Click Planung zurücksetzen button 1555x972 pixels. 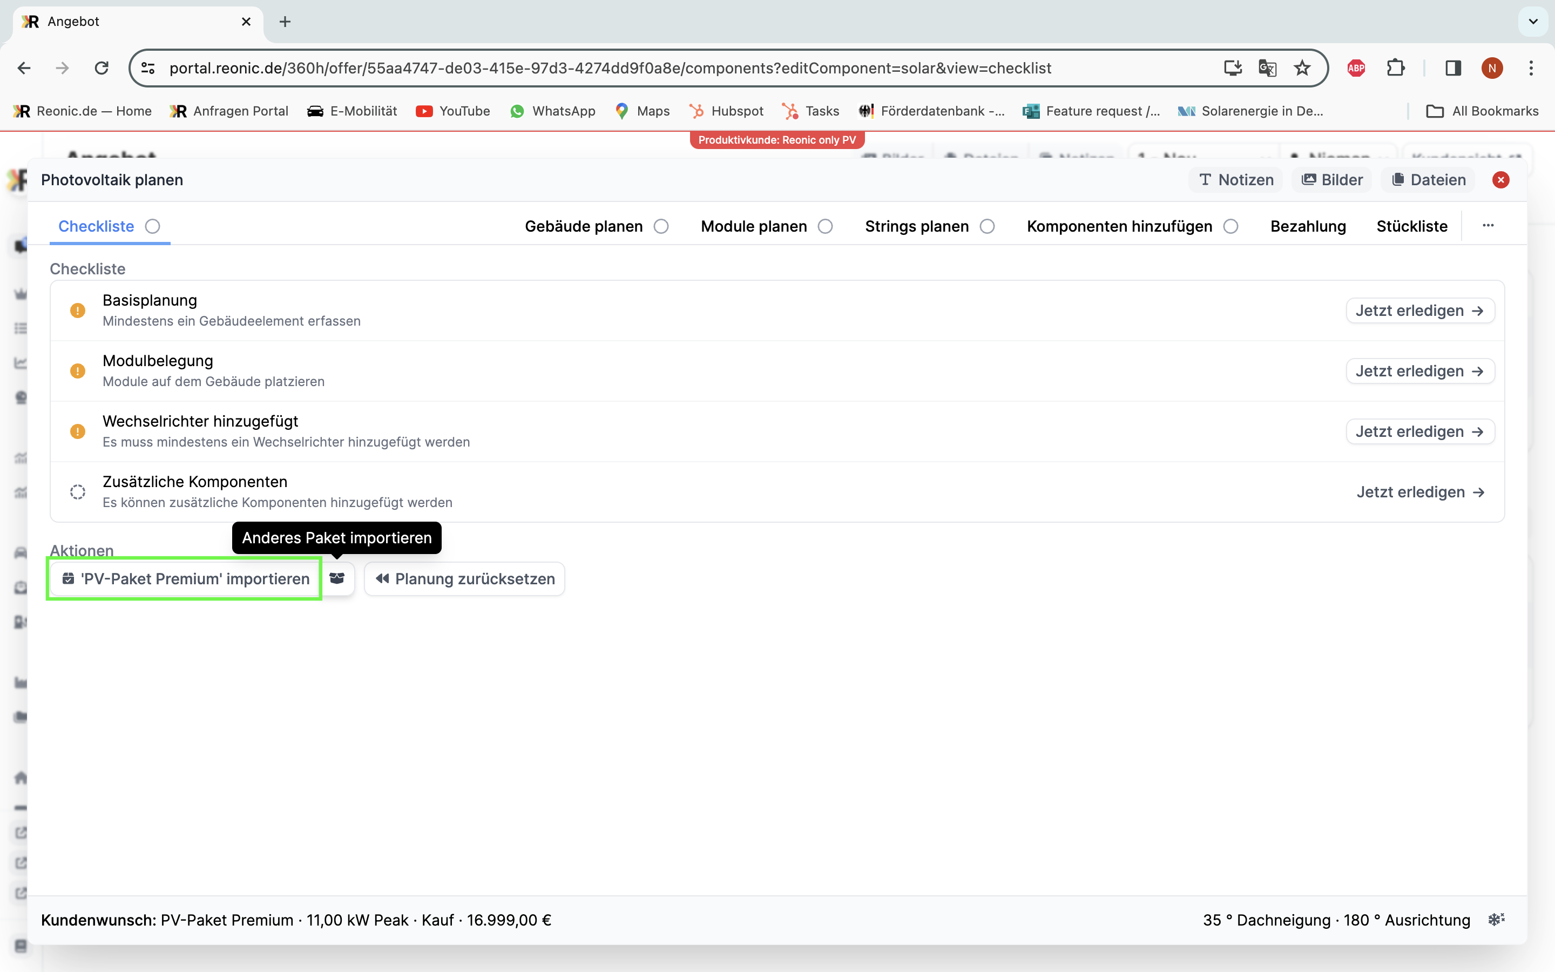464,578
